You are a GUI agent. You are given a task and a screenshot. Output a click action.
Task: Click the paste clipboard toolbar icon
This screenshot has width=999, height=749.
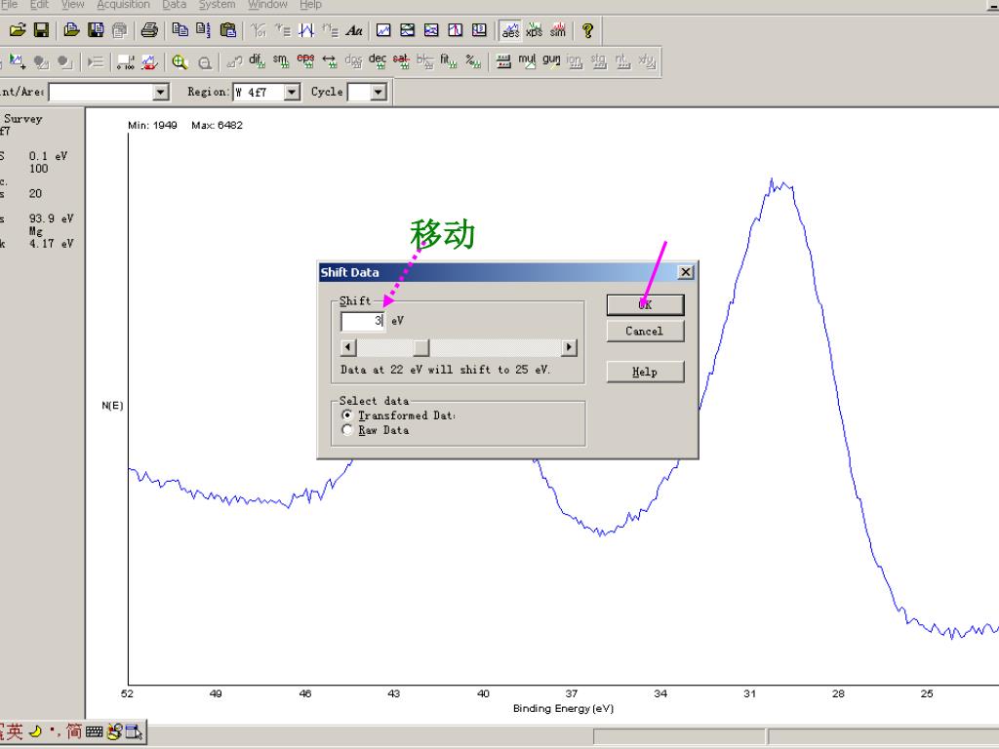pyautogui.click(x=227, y=30)
